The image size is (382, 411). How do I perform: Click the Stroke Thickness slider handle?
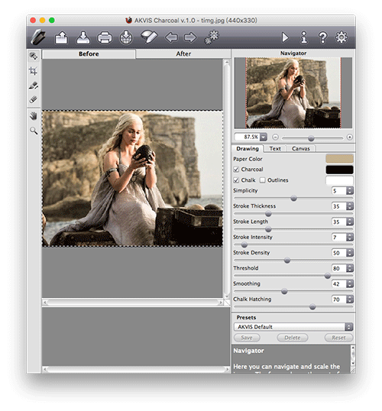(268, 214)
